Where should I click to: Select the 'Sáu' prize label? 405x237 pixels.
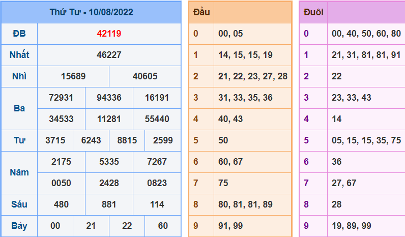pos(19,204)
